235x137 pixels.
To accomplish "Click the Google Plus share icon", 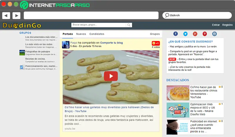I will tap(195, 34).
